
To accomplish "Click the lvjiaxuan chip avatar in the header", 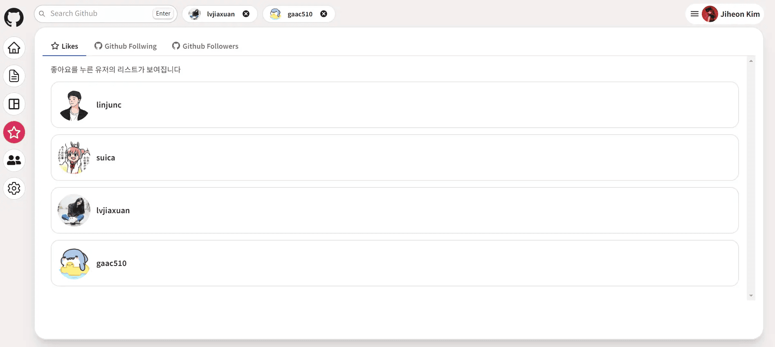I will click(x=195, y=14).
